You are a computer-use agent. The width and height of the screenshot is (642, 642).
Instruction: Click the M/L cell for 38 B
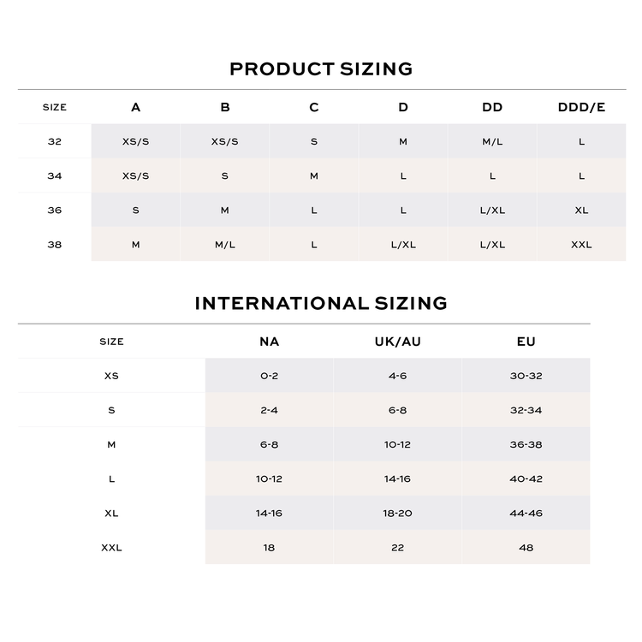coord(225,245)
